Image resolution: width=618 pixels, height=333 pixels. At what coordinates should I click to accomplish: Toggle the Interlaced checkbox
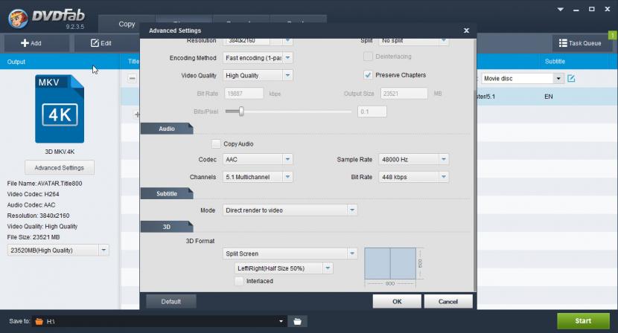pyautogui.click(x=239, y=281)
